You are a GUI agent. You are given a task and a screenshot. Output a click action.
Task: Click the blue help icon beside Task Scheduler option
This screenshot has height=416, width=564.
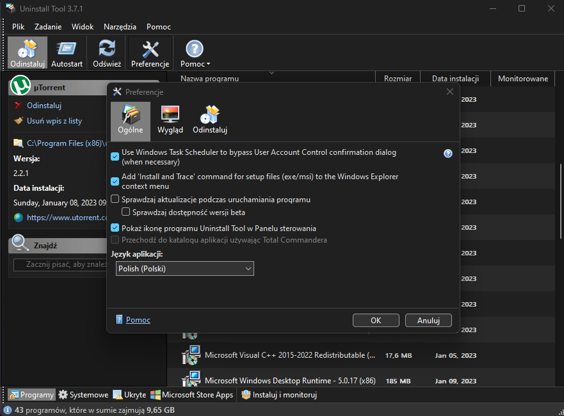click(x=448, y=154)
